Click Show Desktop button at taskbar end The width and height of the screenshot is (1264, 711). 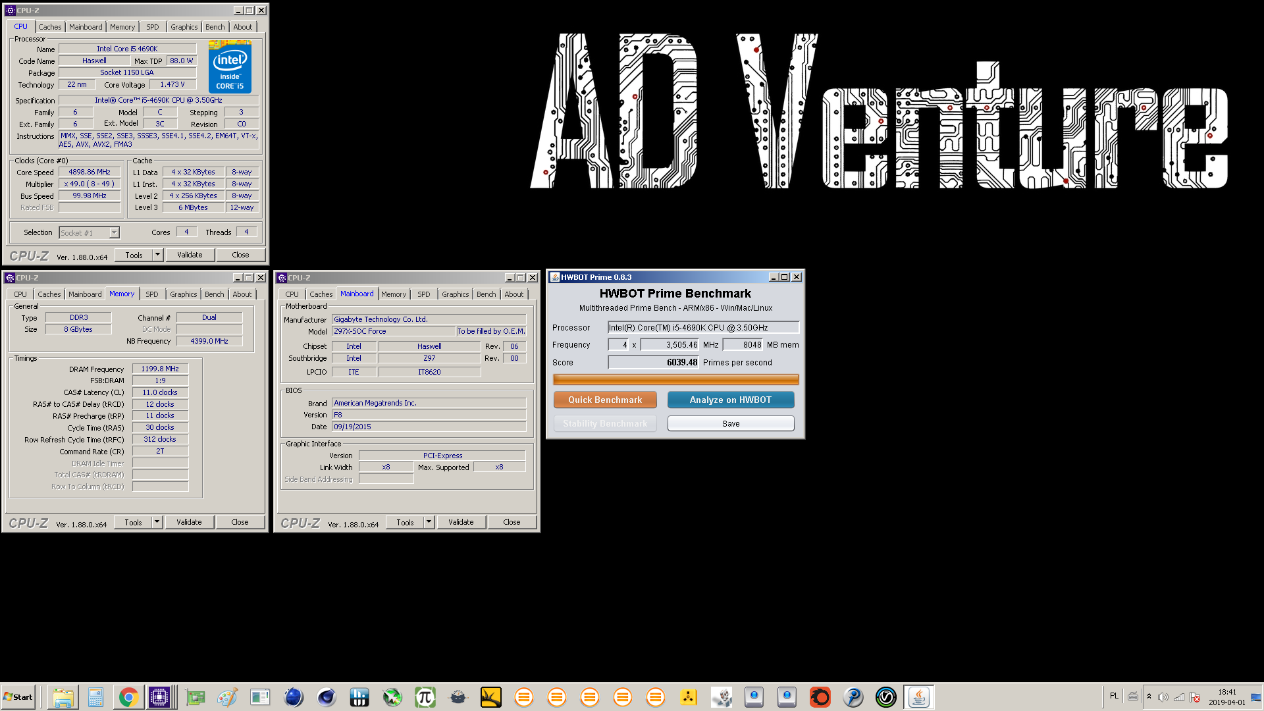[x=1256, y=697]
